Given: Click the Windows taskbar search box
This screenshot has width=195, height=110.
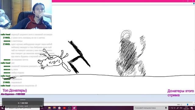Looking at the screenshot, I should pos(22,108).
